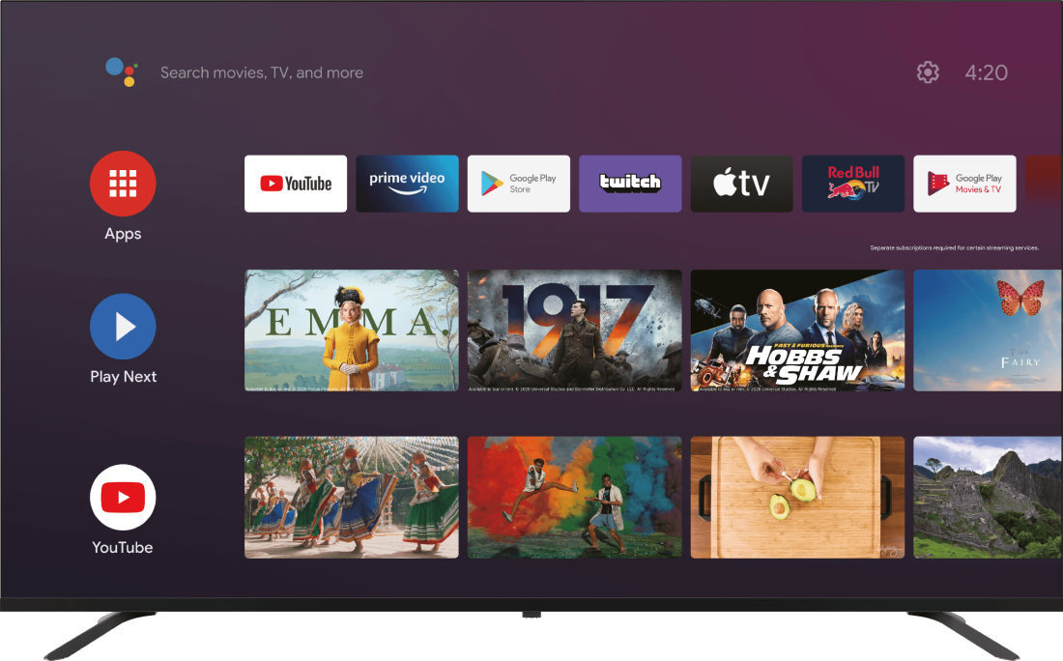Select the blue Play Next icon

123,327
